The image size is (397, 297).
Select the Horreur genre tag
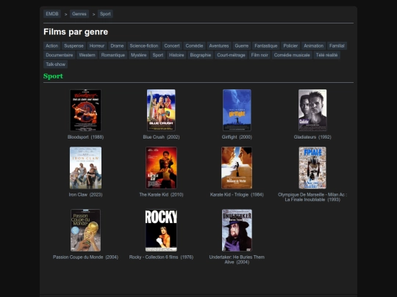97,46
